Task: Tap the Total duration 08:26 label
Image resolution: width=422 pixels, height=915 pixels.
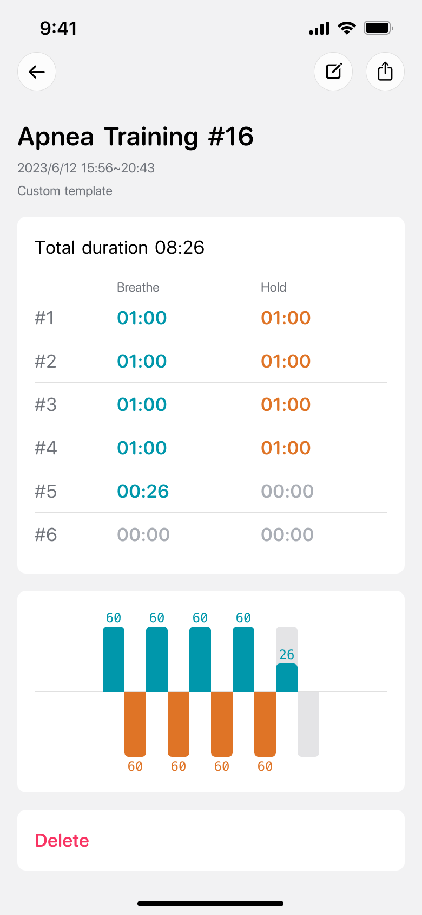Action: 120,248
